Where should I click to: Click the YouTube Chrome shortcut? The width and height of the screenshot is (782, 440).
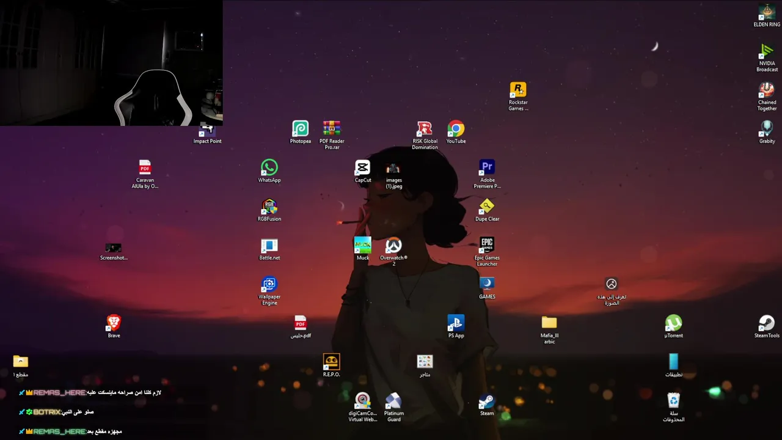click(456, 133)
